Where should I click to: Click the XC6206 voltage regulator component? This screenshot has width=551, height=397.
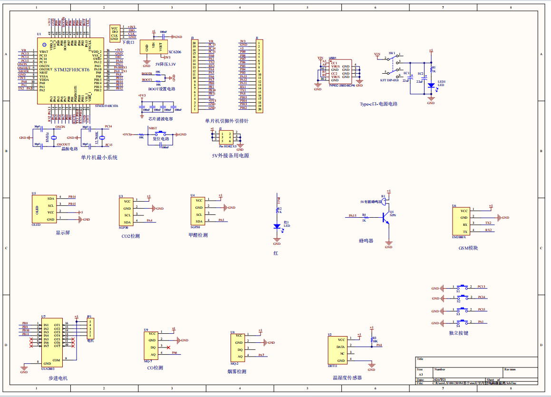click(x=154, y=47)
